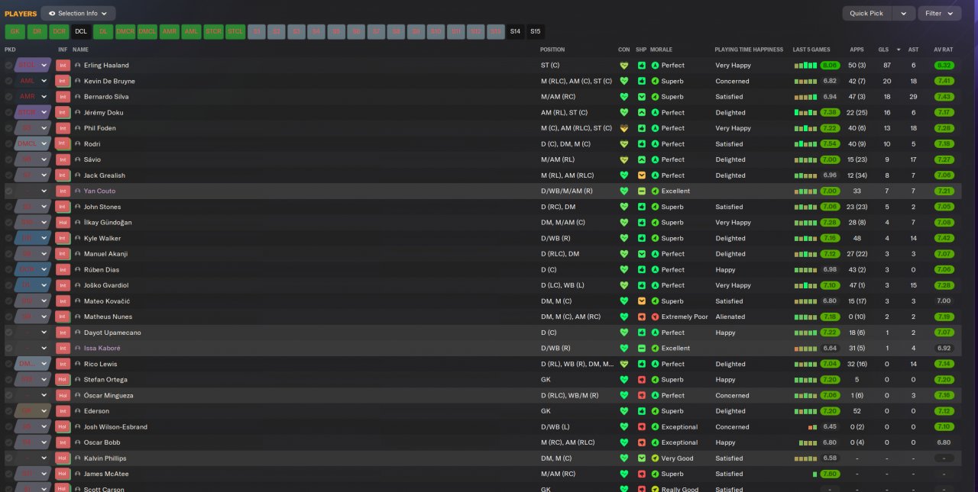Viewport: 978px width, 492px height.
Task: Click Jack Grealish's orange sharpness icon
Action: (642, 175)
